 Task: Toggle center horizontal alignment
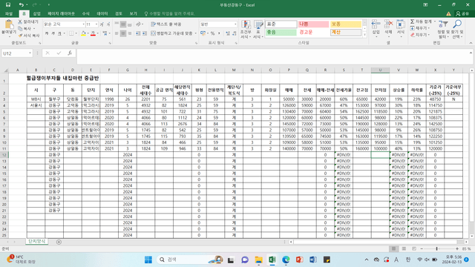pos(123,33)
